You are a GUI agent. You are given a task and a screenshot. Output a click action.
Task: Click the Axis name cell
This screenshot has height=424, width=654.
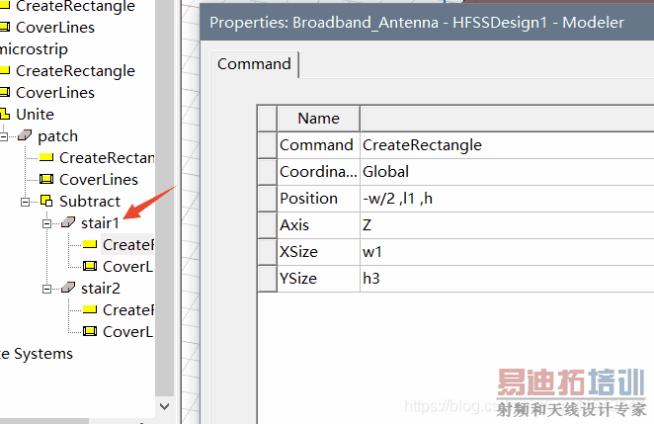click(x=319, y=225)
